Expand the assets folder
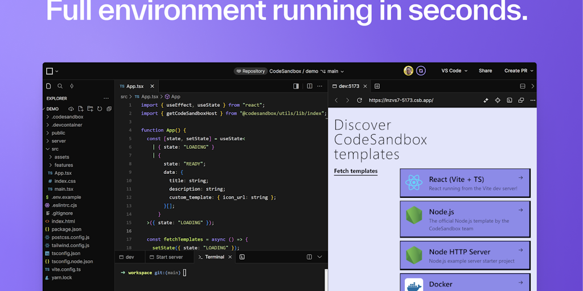 59,157
